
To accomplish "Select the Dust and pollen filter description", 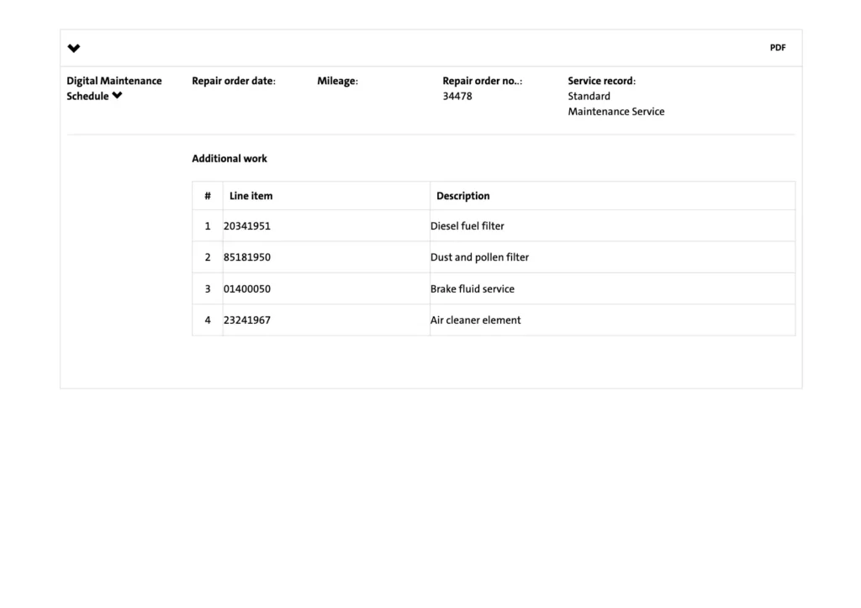I will click(x=479, y=257).
